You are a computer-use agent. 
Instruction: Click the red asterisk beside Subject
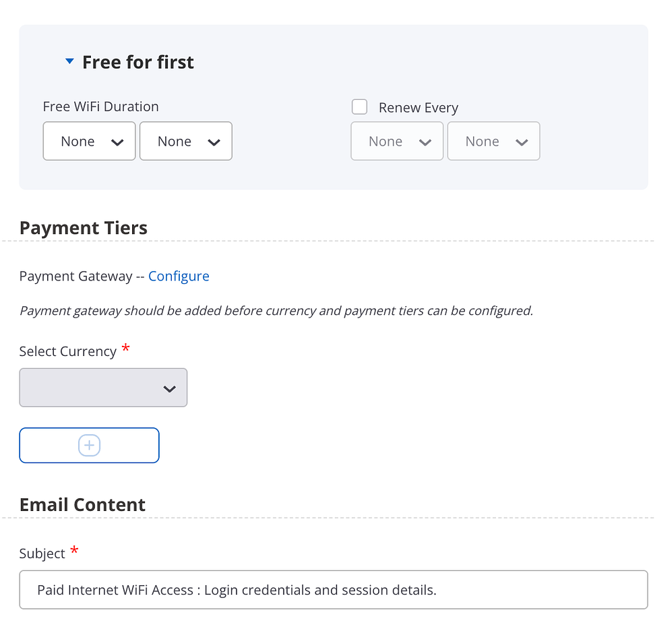pos(74,551)
